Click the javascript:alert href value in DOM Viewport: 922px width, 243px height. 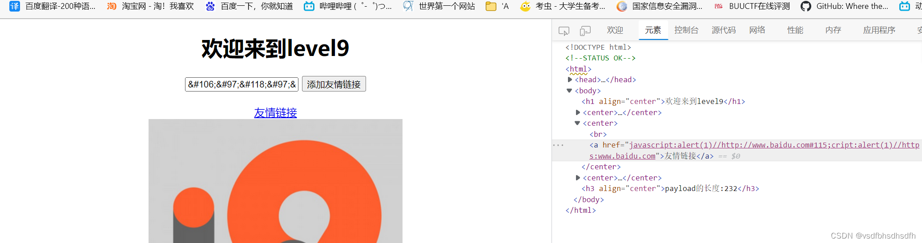(x=754, y=150)
